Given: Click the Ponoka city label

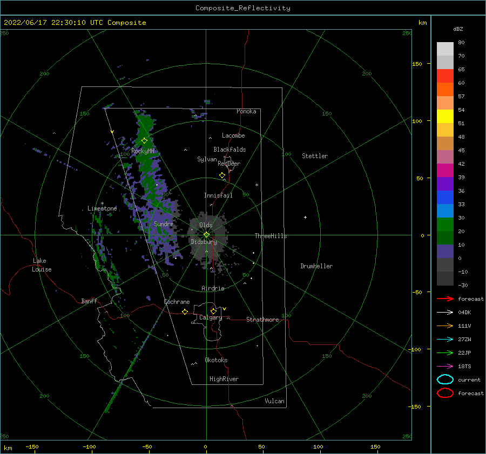Looking at the screenshot, I should pyautogui.click(x=246, y=111).
